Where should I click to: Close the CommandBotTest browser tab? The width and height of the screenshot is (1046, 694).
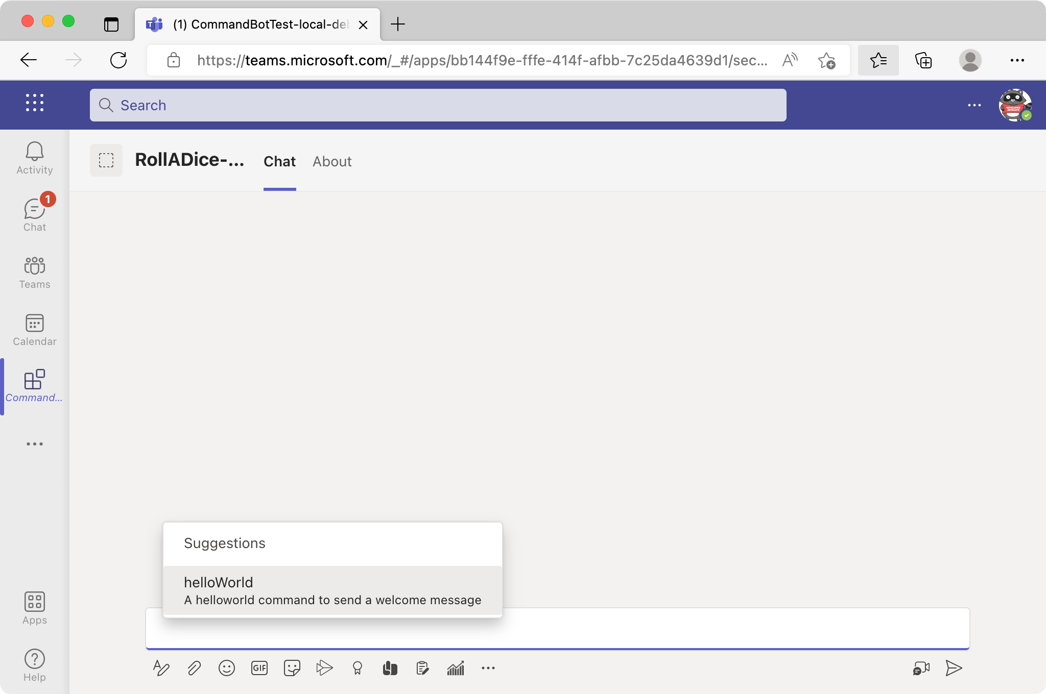[x=363, y=24]
